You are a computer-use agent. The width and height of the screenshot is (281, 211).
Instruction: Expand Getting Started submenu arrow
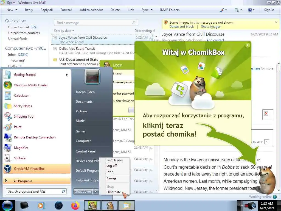(x=67, y=75)
